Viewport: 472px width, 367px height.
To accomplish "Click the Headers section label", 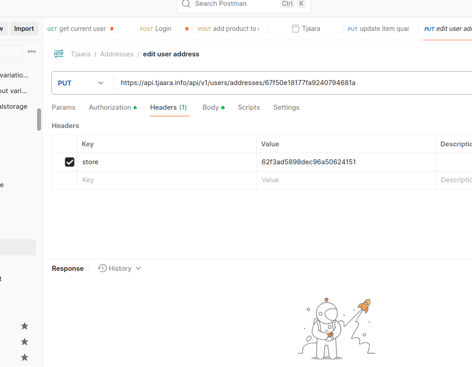I will pyautogui.click(x=65, y=126).
